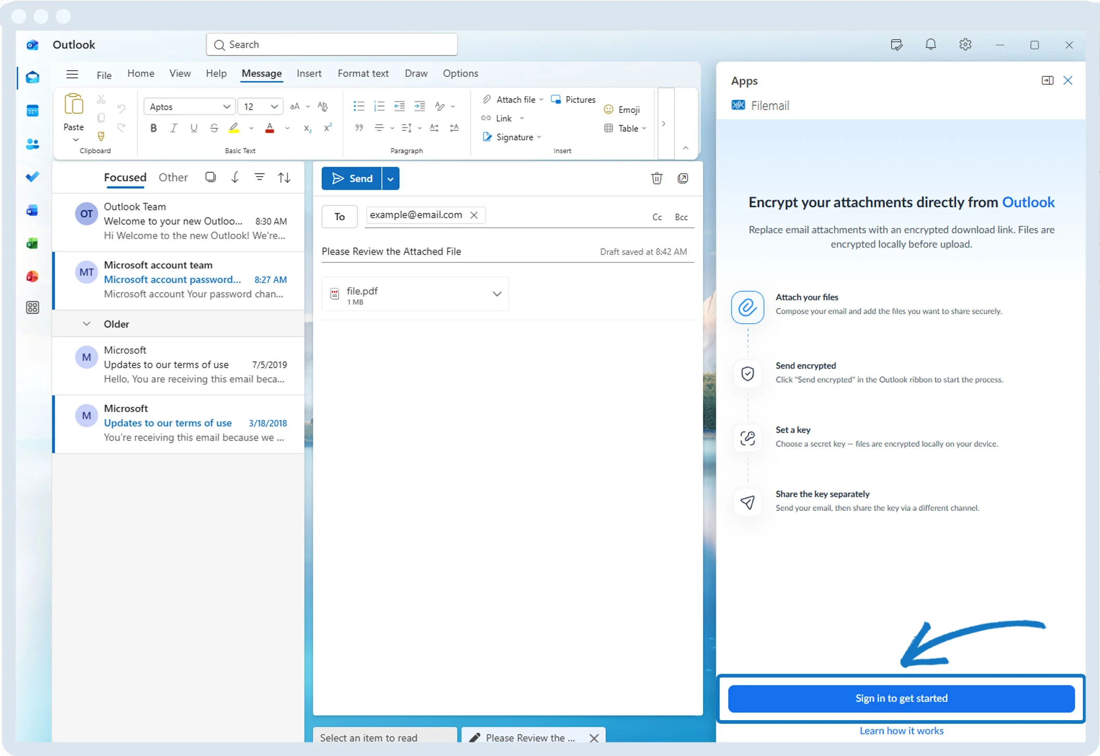Pin the Apps pane icon
The height and width of the screenshot is (756, 1100).
click(x=1048, y=81)
